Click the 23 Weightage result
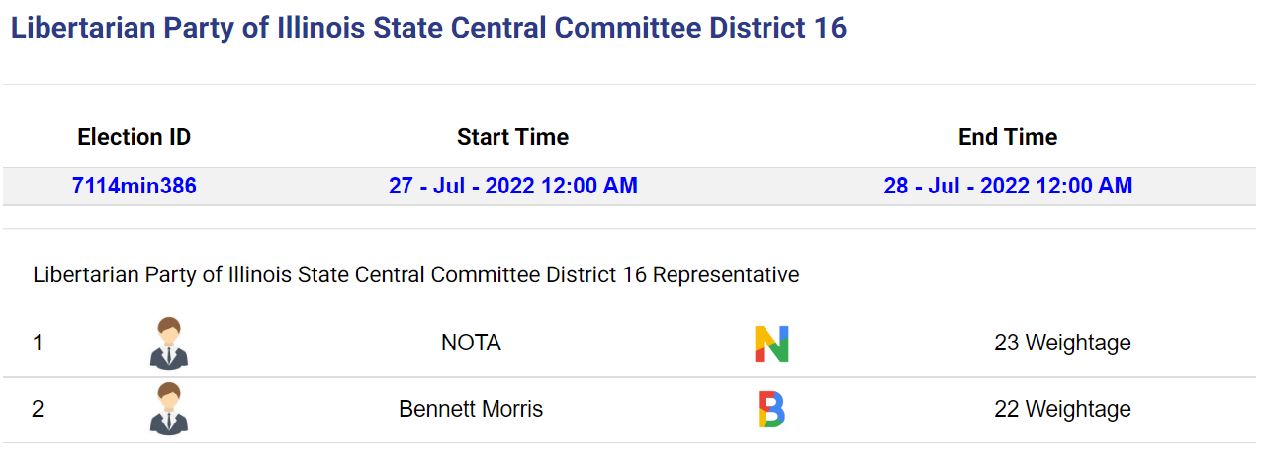This screenshot has height=461, width=1262. 1062,344
